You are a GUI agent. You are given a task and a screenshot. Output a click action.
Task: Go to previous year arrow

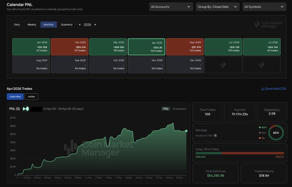(x=80, y=25)
